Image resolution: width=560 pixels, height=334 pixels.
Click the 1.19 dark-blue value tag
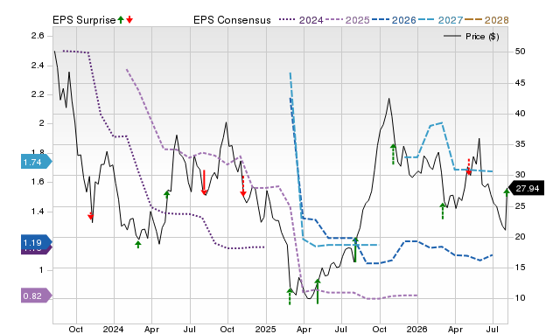pyautogui.click(x=37, y=243)
